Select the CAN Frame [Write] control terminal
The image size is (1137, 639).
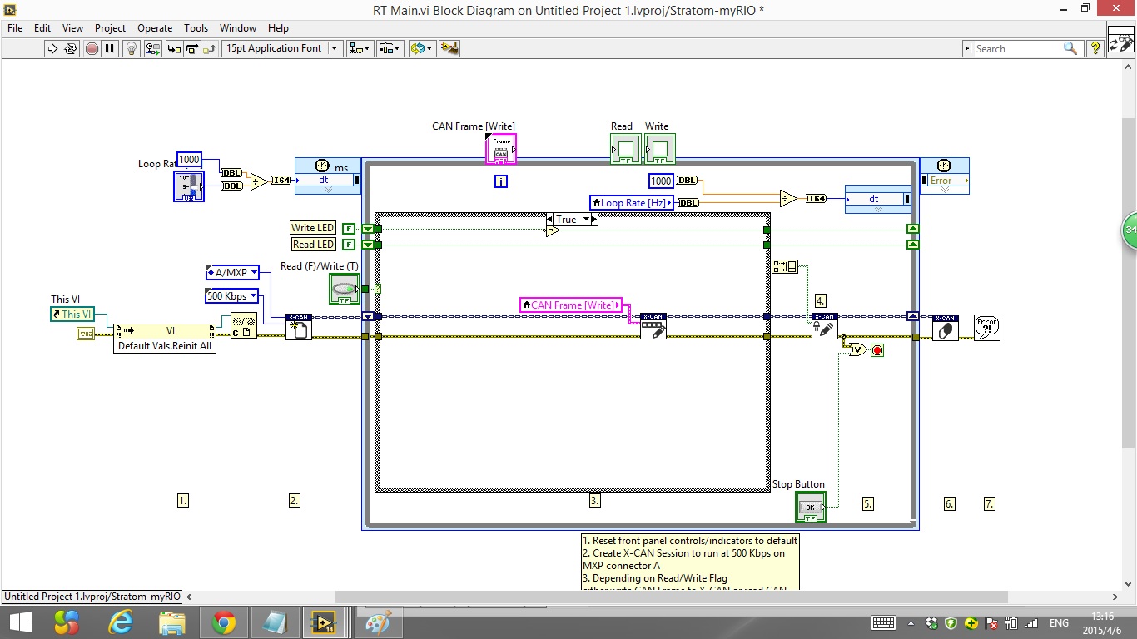click(501, 149)
